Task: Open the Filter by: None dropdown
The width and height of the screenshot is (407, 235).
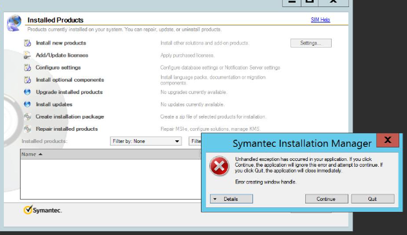Action: [x=146, y=141]
